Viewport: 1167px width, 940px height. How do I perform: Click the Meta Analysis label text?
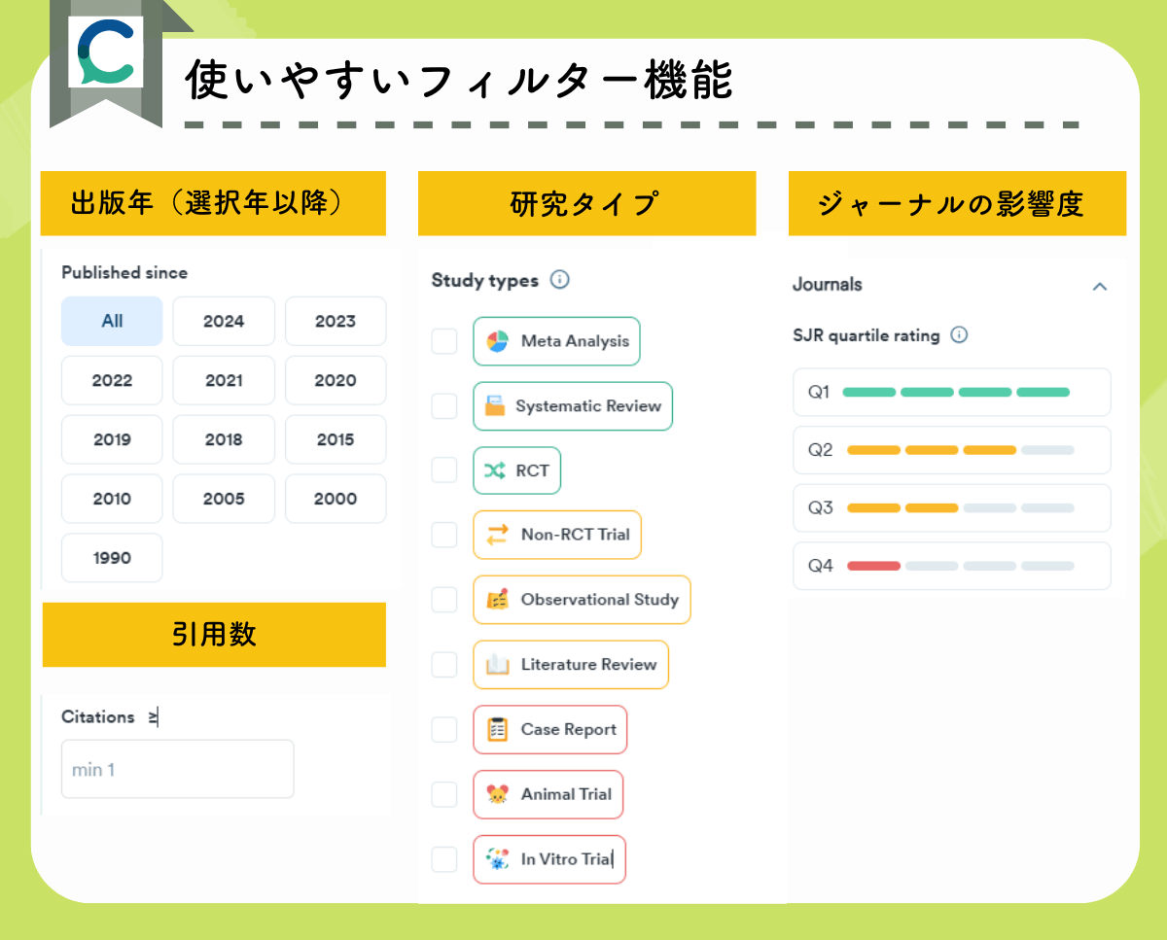[575, 341]
